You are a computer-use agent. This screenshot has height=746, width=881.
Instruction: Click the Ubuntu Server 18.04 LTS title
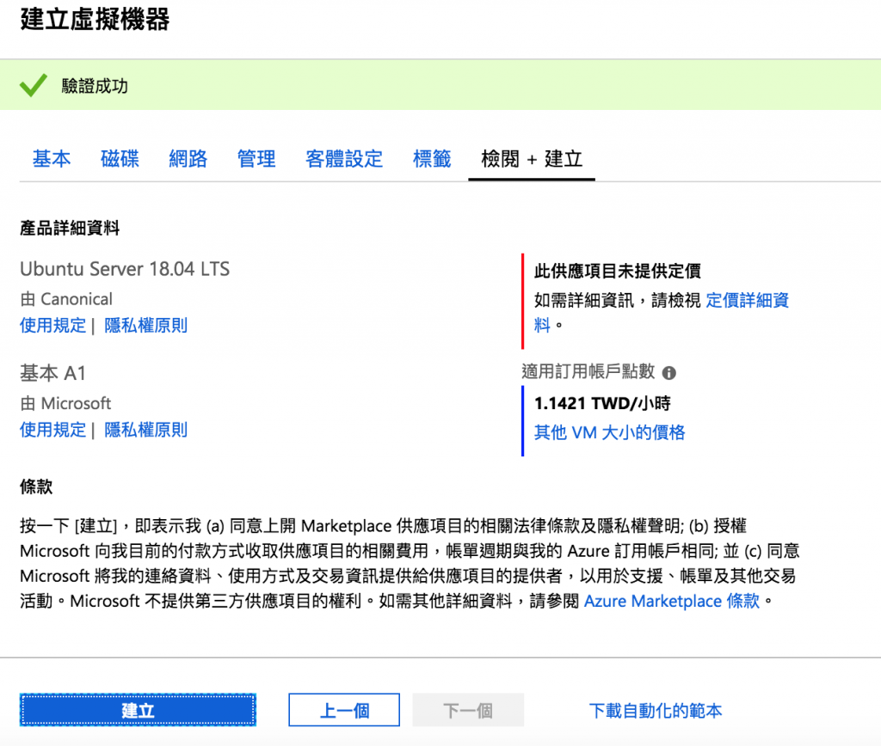pyautogui.click(x=125, y=269)
